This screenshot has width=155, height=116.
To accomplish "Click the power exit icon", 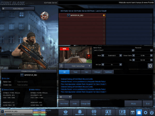I will tap(152, 112).
